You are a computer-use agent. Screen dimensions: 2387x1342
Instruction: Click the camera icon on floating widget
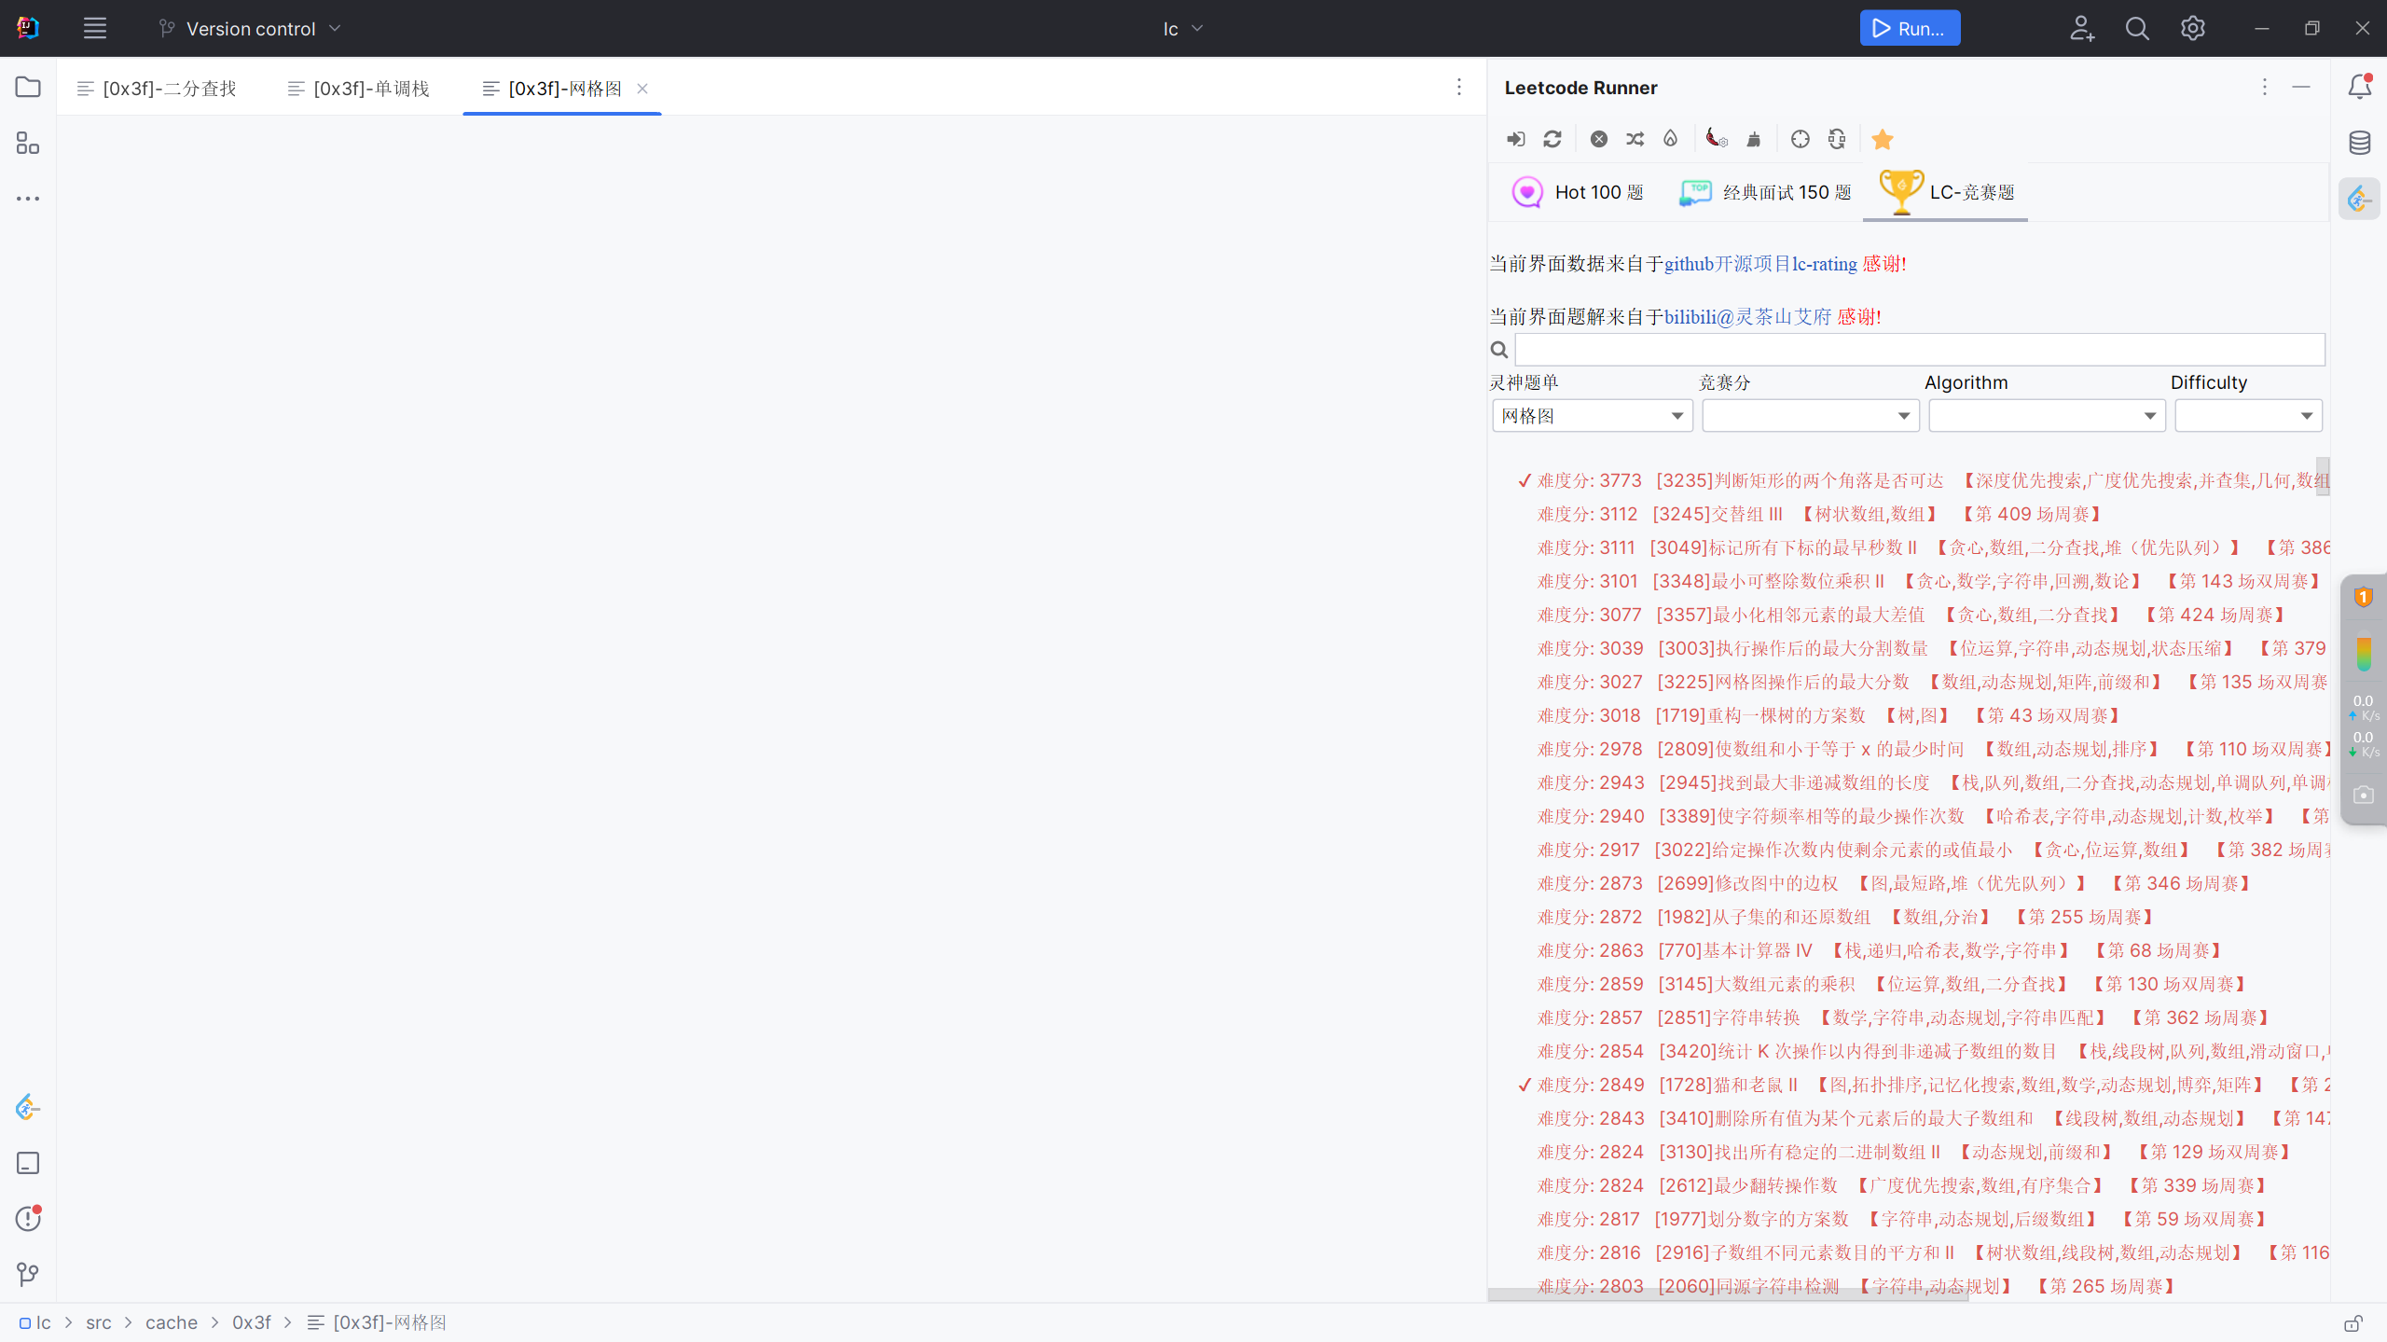[2364, 795]
